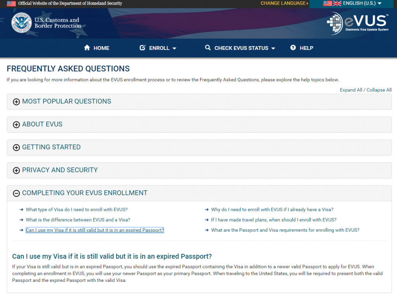Click the answer heading about expired Passport
397x299 pixels.
click(112, 256)
